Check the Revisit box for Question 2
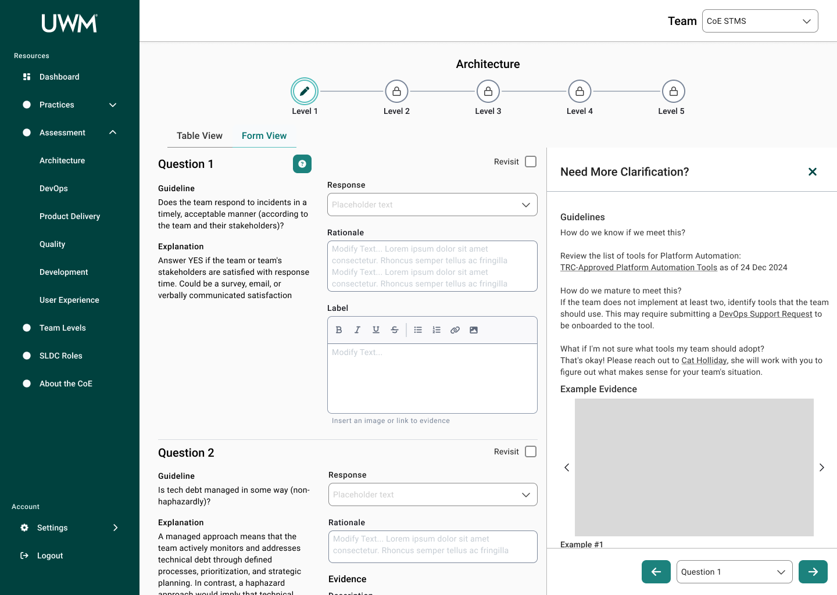This screenshot has width=837, height=595. [531, 451]
